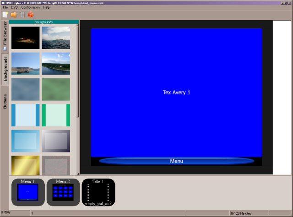Select the coast with ship background
293x217 pixels.
pos(26,64)
